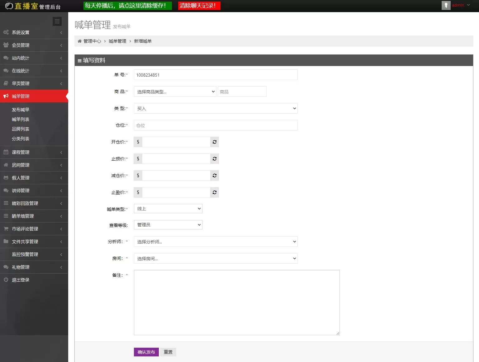The width and height of the screenshot is (479, 362).
Task: Click refresh icon beside 止盈价 field
Action: (x=215, y=192)
